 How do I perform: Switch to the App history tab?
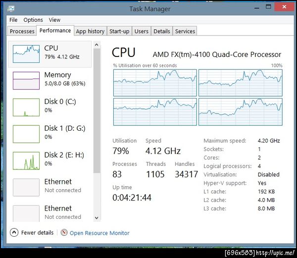coord(90,31)
